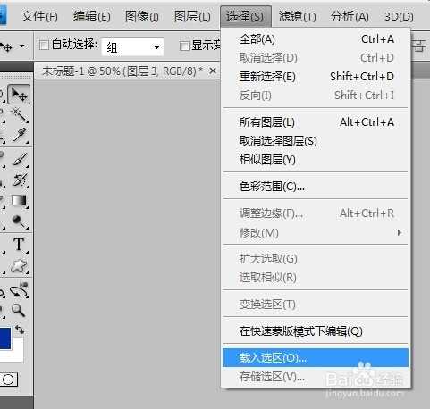The image size is (430, 409).
Task: Select the Zoom tool
Action: pos(19,310)
